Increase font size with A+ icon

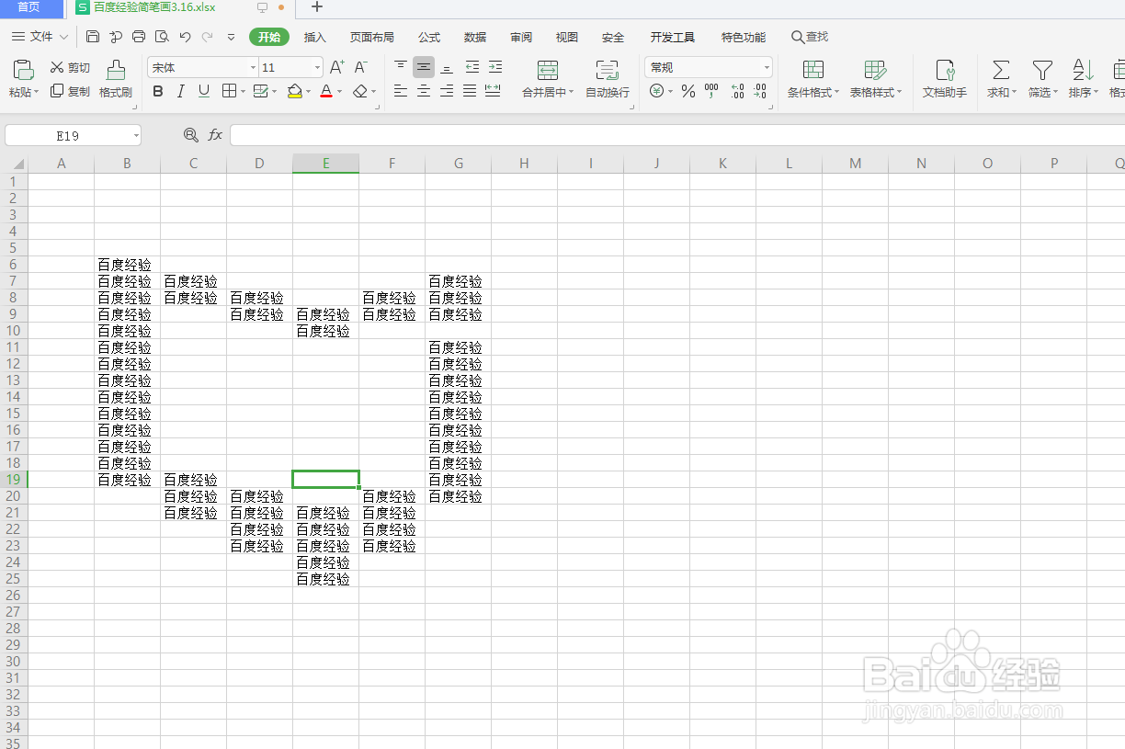(337, 67)
